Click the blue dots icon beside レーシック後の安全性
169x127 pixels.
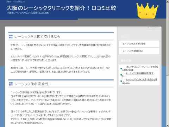11,84
